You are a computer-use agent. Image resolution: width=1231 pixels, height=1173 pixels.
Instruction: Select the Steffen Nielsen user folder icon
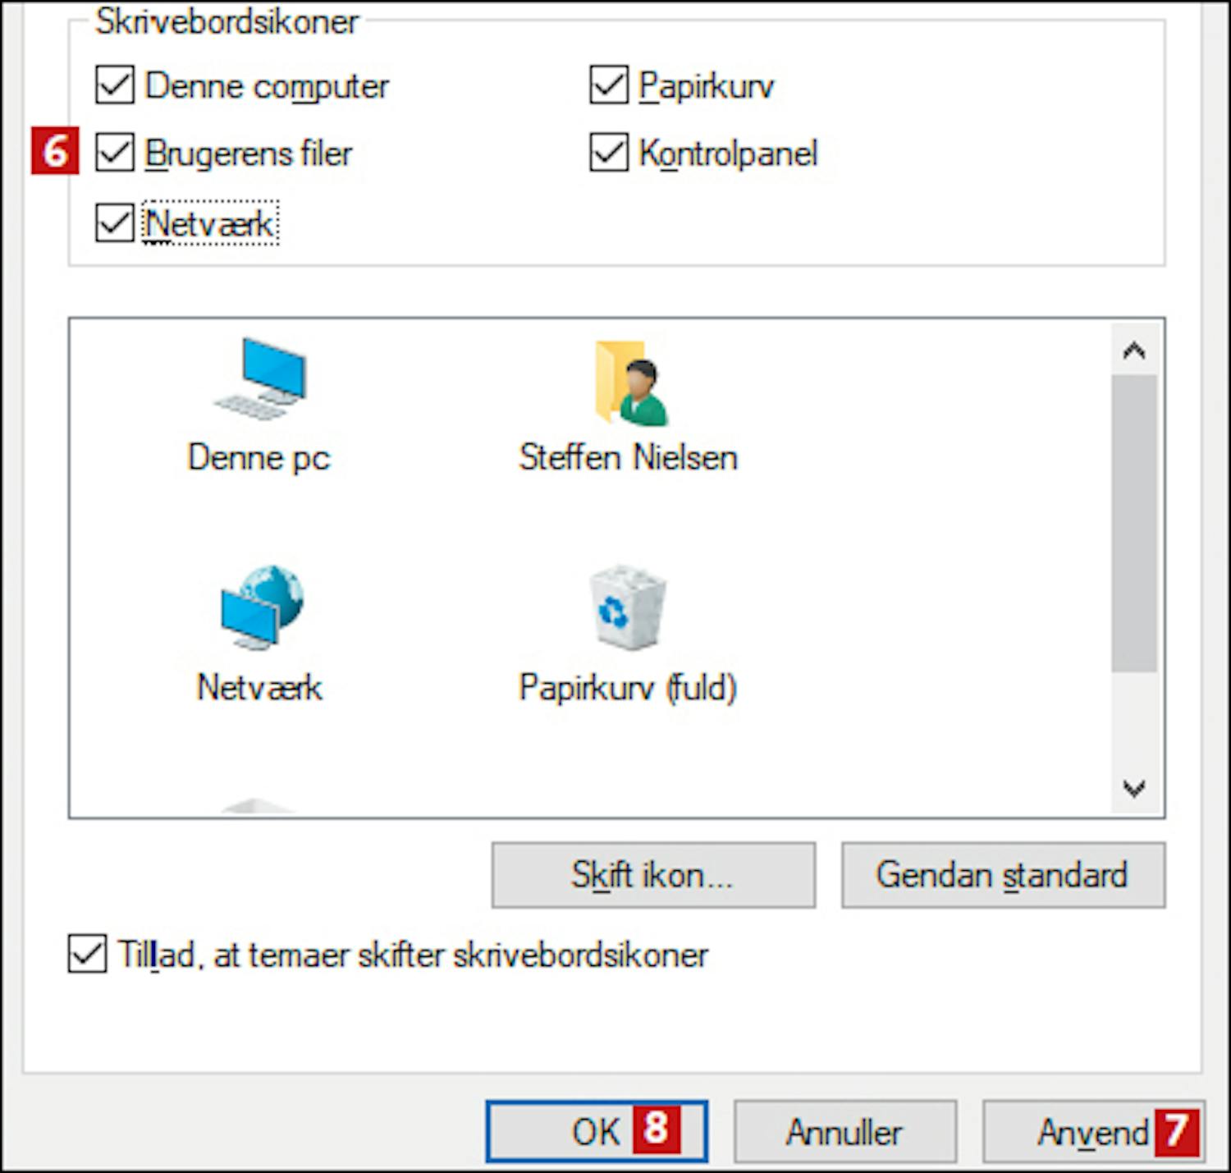coord(630,383)
